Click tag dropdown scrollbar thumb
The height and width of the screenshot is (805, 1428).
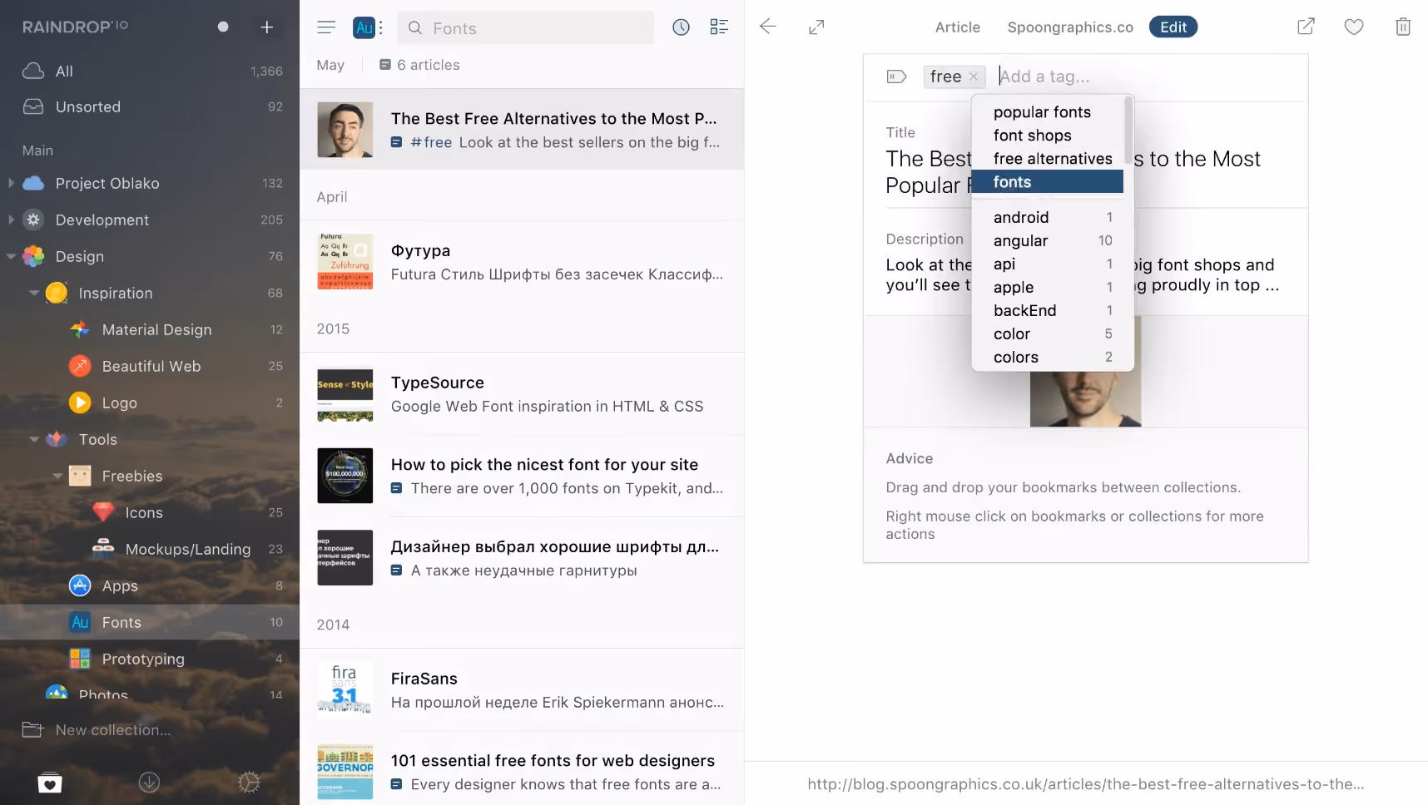1128,129
